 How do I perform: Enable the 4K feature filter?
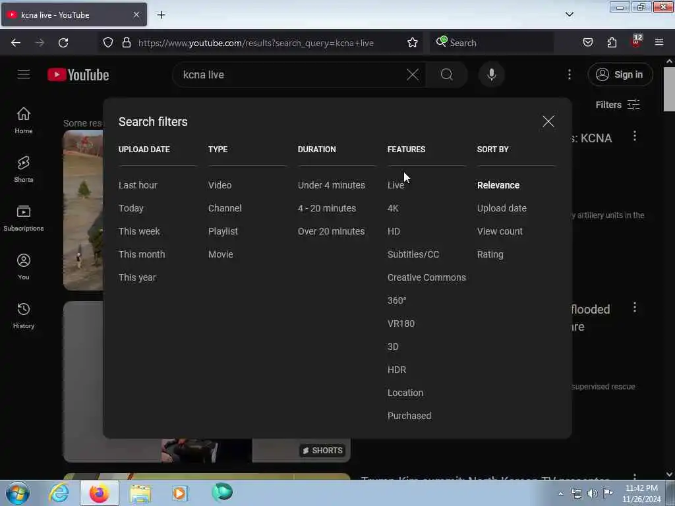[393, 208]
